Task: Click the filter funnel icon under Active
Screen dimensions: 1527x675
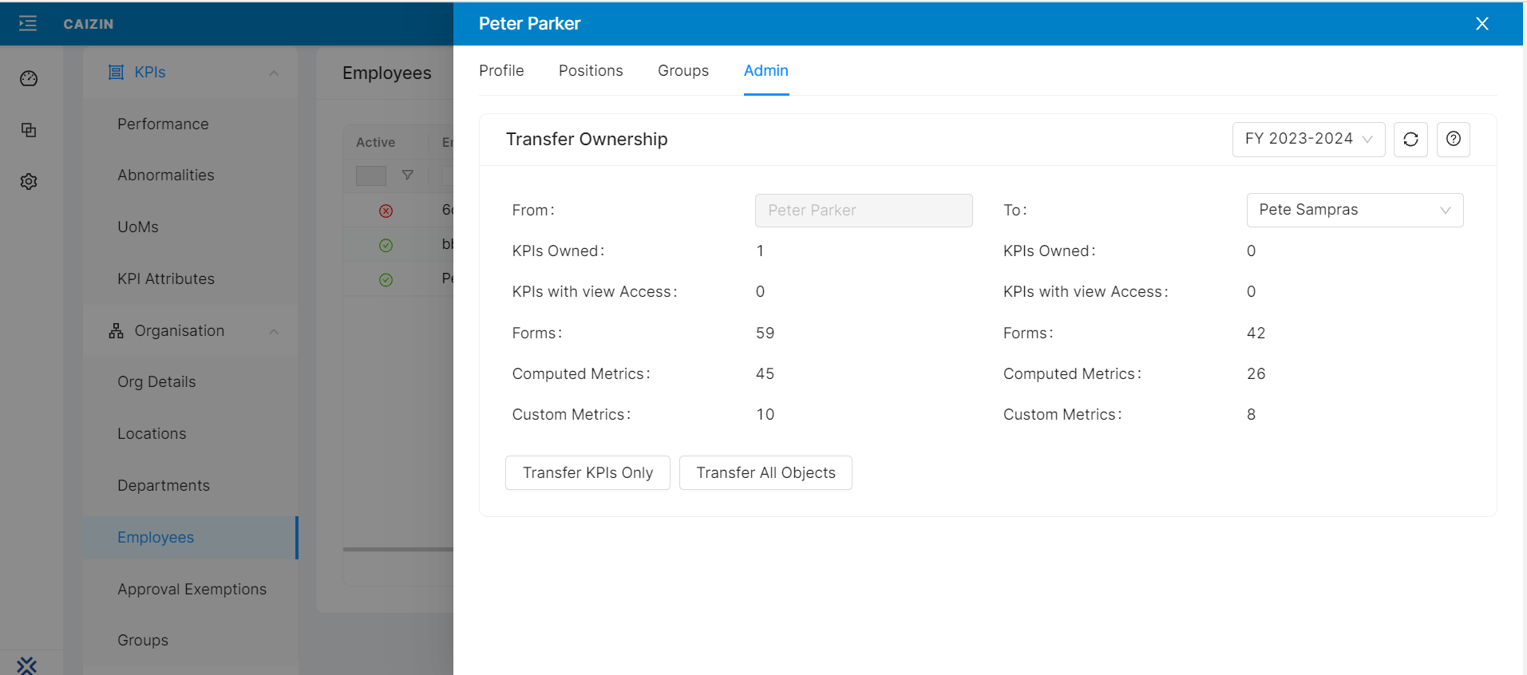Action: 408,176
